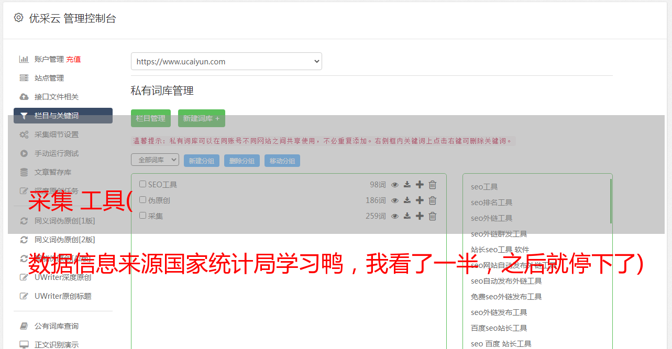Open the site URL dropdown https://www.ucaiyun.com
Viewport: 672px width, 349px height.
226,61
